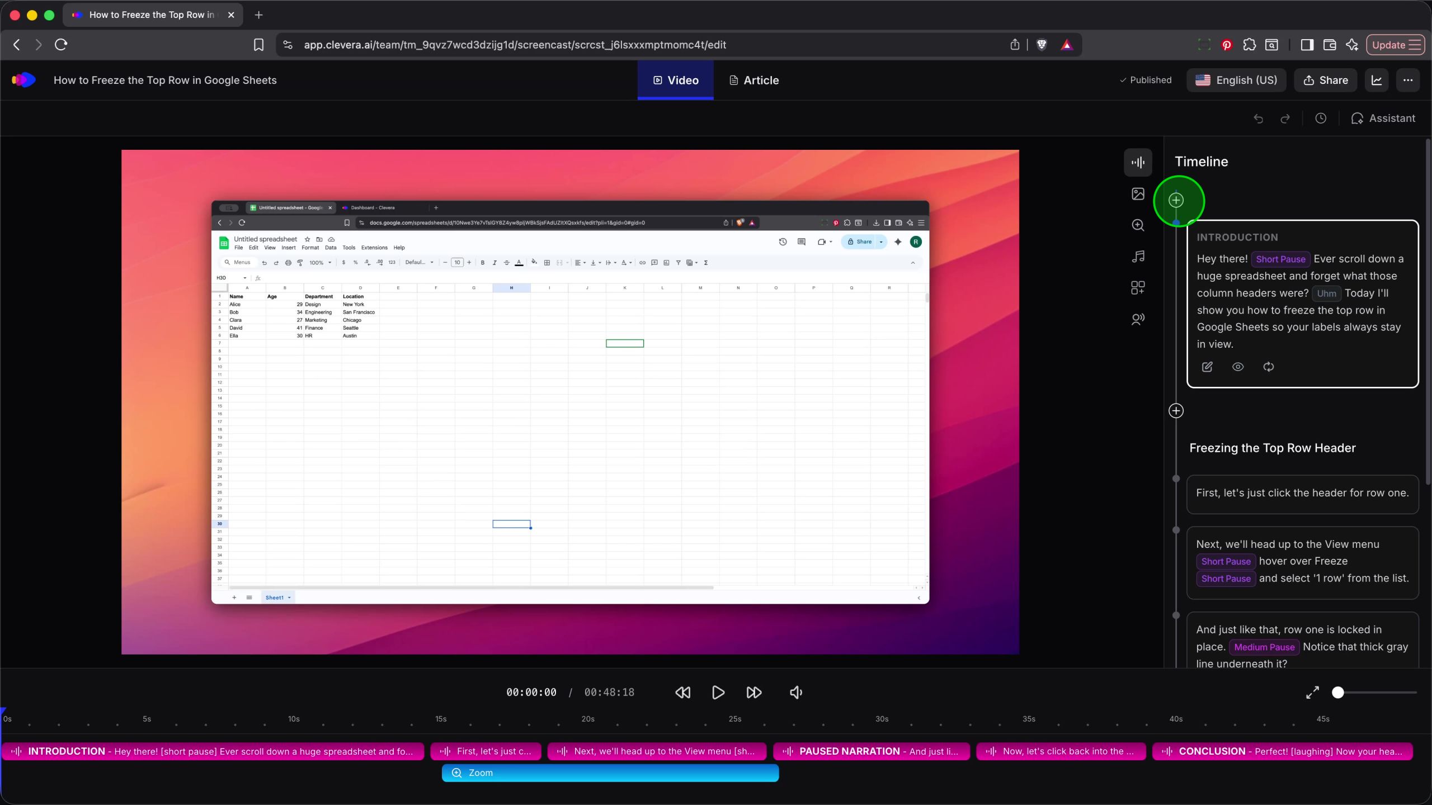Toggle preview eye on Introduction block
Screen dimensions: 1432x805
pos(1238,367)
